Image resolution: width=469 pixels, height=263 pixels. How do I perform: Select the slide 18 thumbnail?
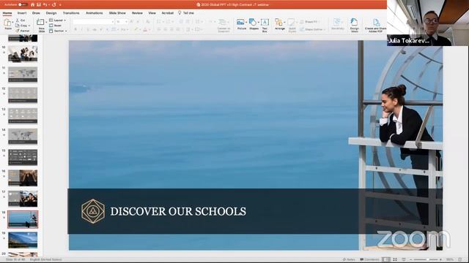23,219
